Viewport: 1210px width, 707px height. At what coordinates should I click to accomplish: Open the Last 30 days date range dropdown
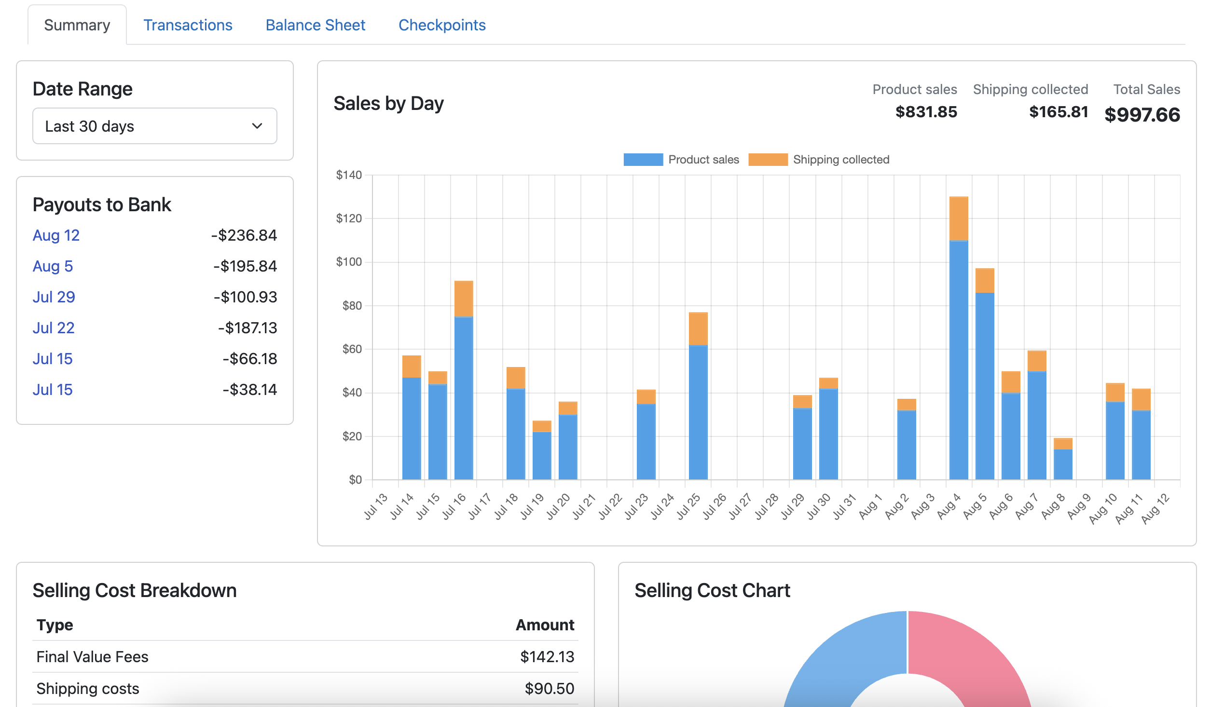[x=154, y=126]
